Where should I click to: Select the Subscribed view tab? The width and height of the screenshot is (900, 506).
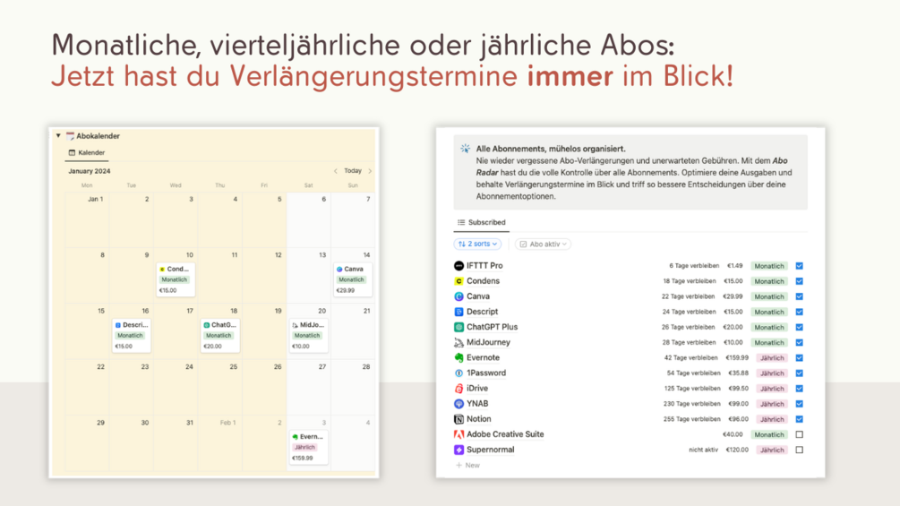[481, 222]
